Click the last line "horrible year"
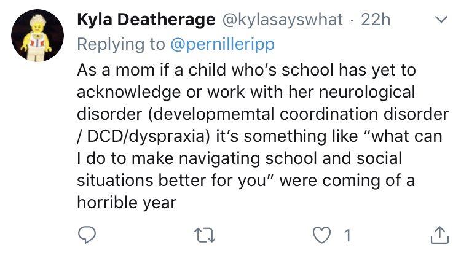This screenshot has height=261, width=461. (x=127, y=203)
